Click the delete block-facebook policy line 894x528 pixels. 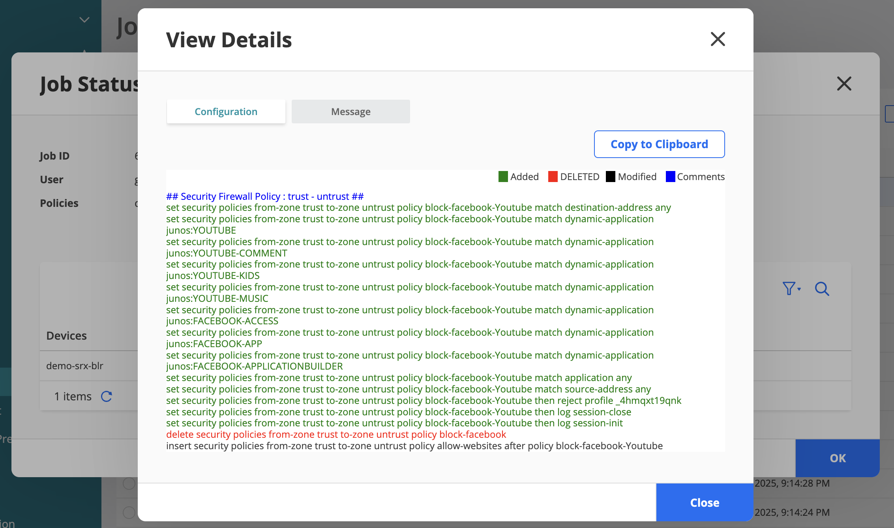click(336, 434)
